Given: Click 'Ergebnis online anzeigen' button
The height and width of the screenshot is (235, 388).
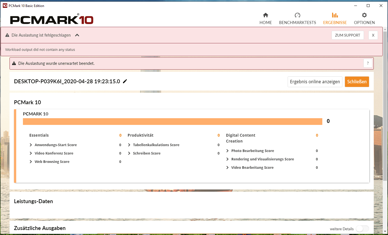Looking at the screenshot, I should (315, 82).
